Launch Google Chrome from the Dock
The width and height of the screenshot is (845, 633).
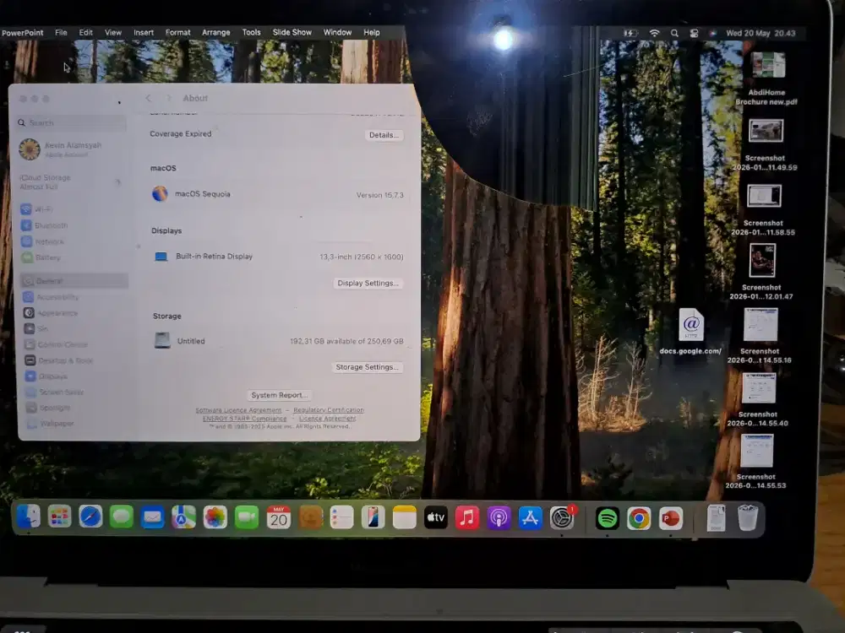pyautogui.click(x=639, y=518)
